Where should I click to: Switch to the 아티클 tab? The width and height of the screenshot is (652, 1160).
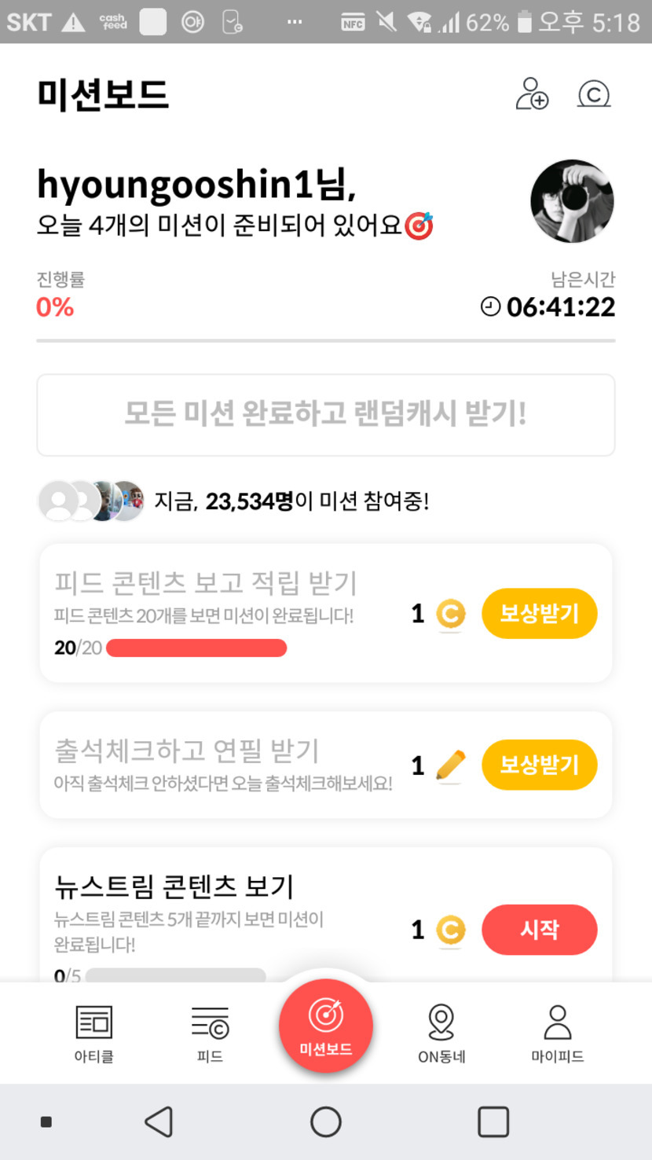coord(94,1033)
